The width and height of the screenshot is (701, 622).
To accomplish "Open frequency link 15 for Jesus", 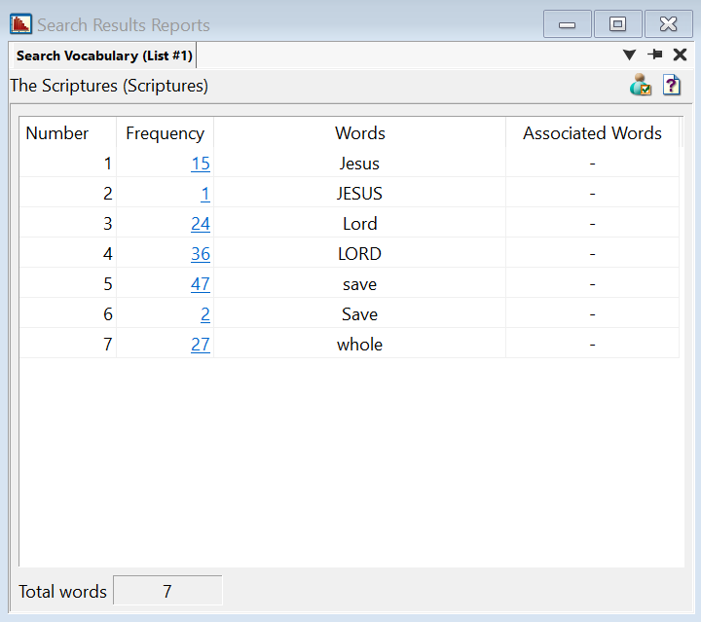I will [201, 164].
